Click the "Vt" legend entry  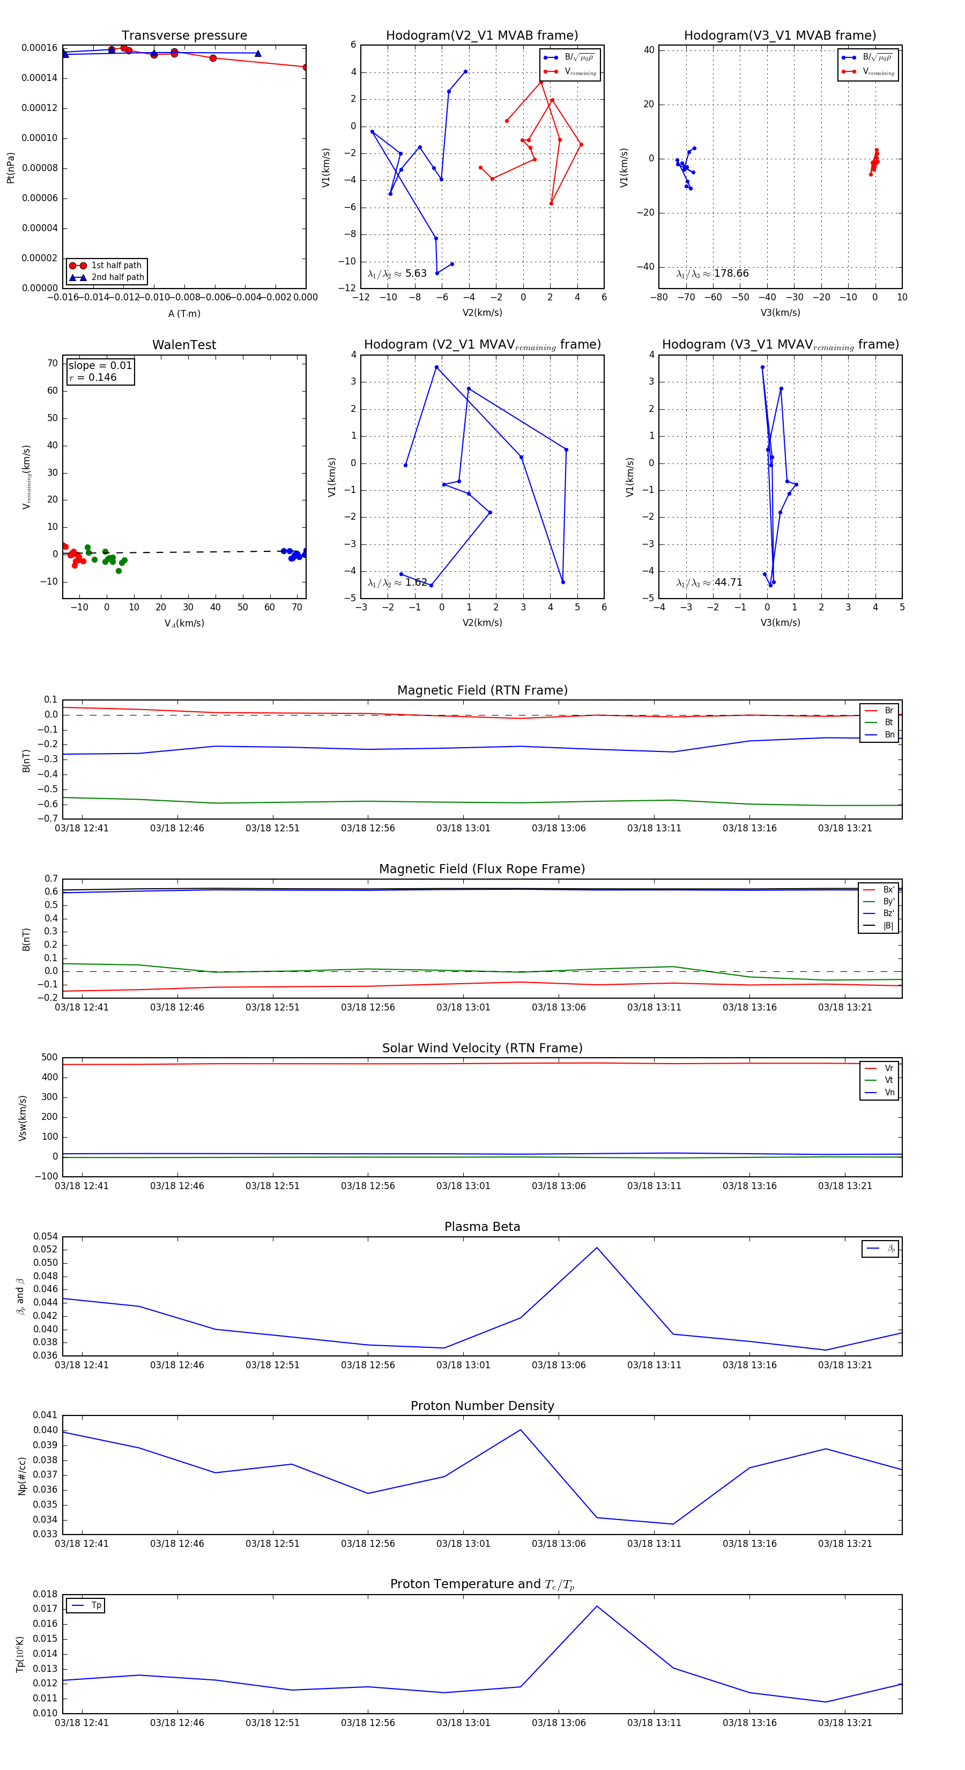(x=879, y=1080)
